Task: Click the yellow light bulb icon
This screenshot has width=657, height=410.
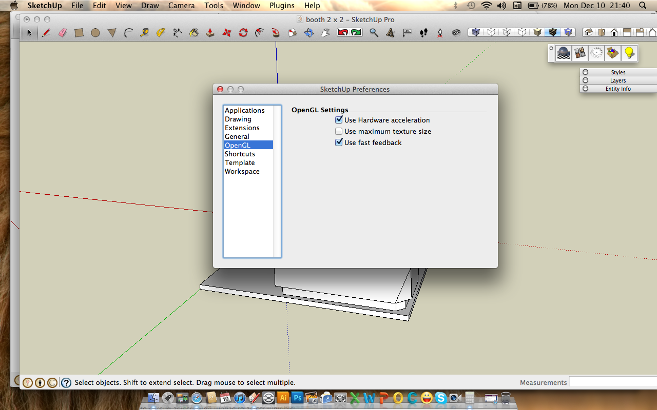Action: [629, 53]
